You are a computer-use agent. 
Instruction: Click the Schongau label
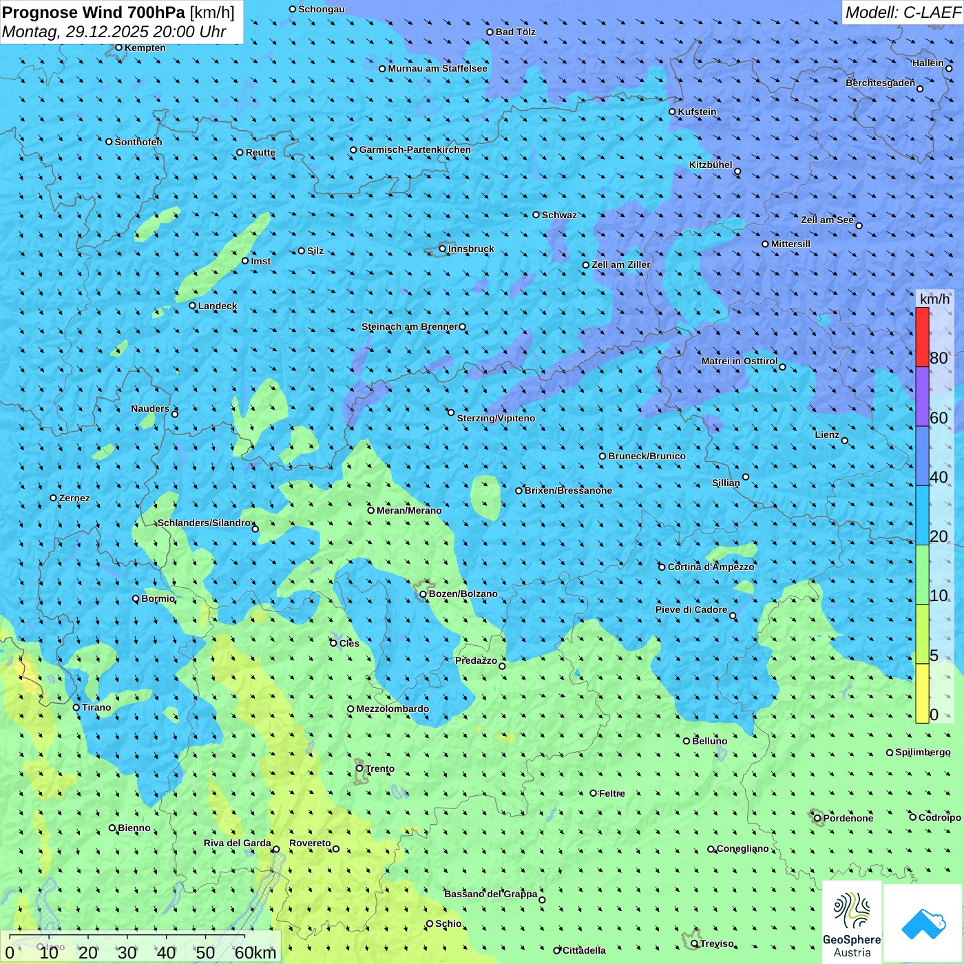pyautogui.click(x=322, y=9)
